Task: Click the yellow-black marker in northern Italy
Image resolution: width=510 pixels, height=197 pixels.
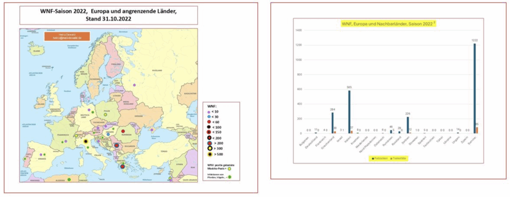Action: tap(86, 141)
